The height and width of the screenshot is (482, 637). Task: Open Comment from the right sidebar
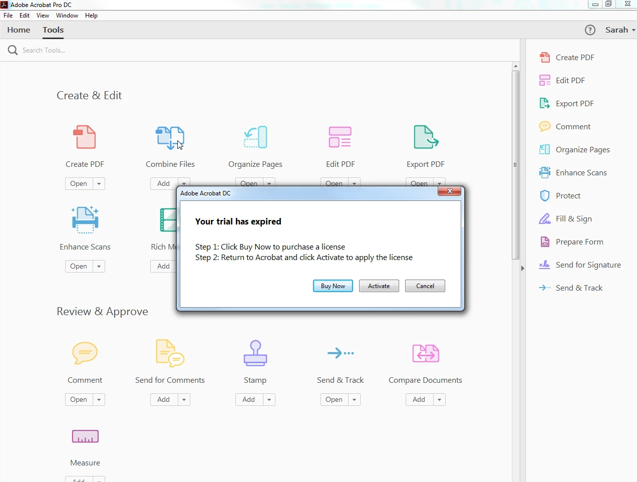pos(565,126)
